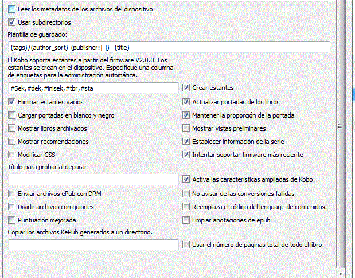Disable 'Activa las características ampliadas de Kobo'
This screenshot has height=278, width=355.
186,179
